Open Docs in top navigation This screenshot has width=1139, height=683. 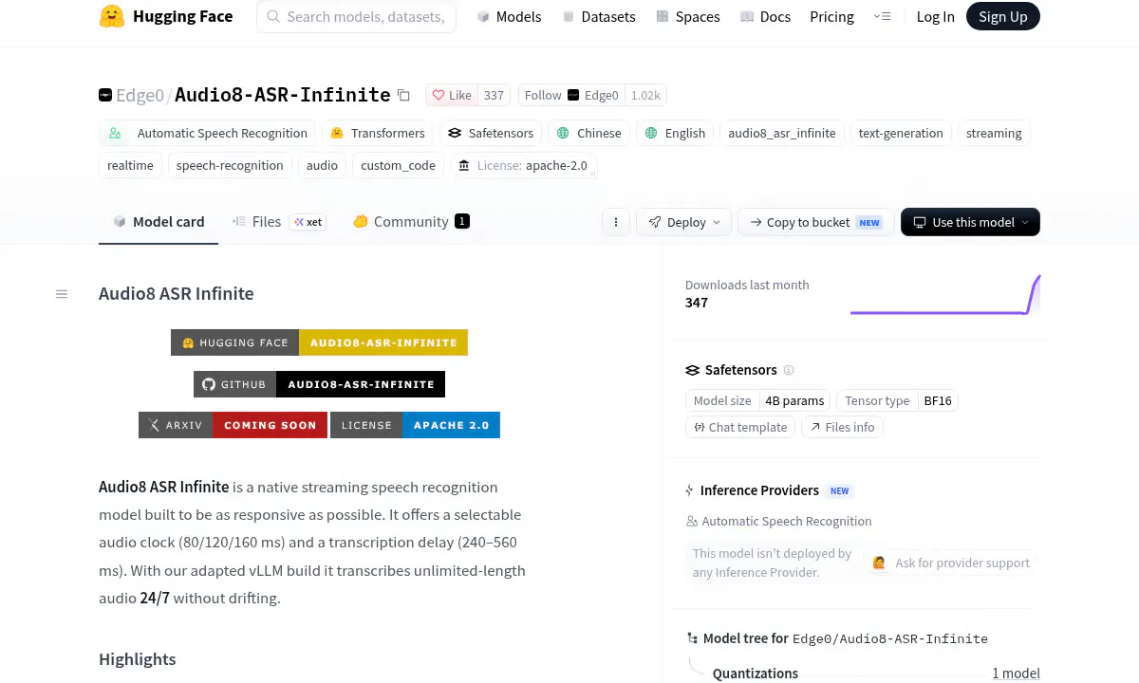[765, 16]
